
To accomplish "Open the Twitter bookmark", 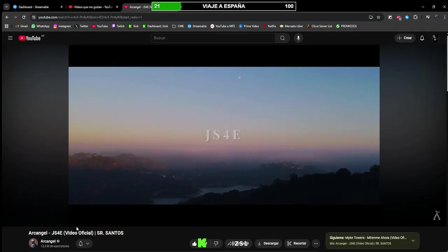I will [x=81, y=26].
